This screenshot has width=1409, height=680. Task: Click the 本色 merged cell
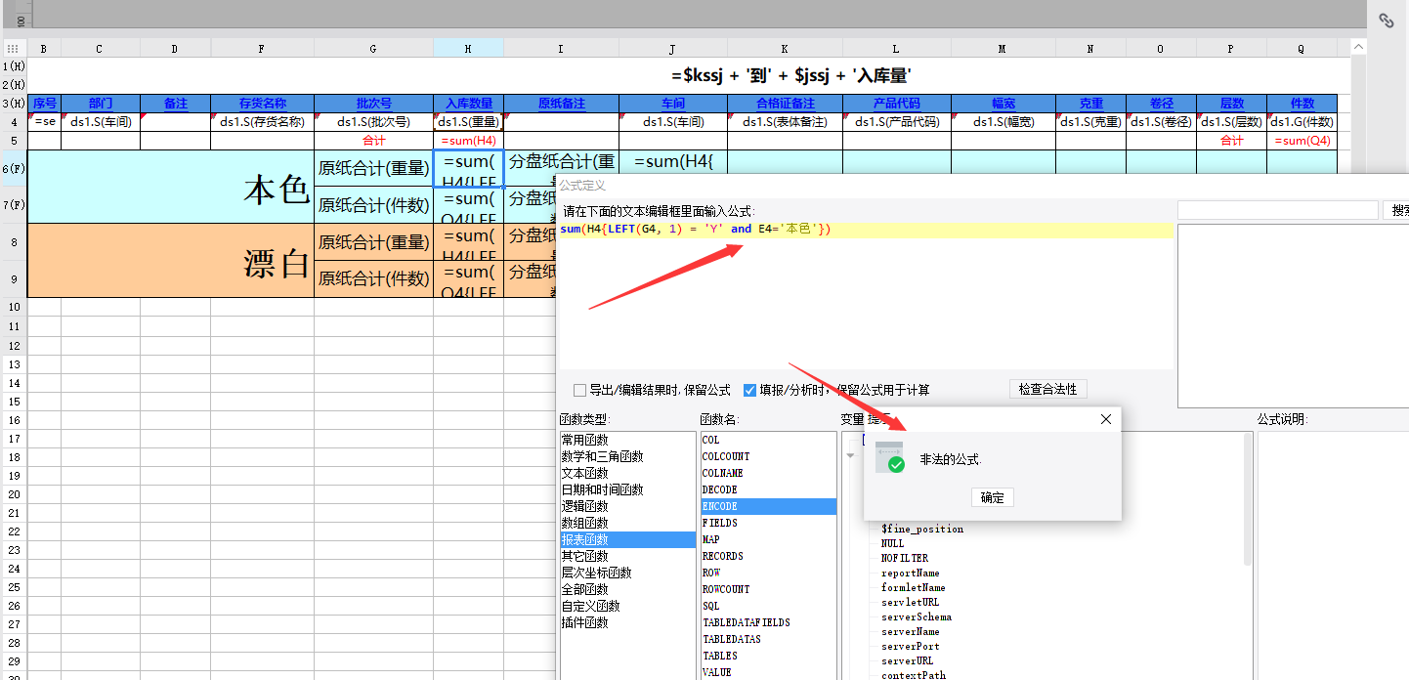pyautogui.click(x=171, y=187)
